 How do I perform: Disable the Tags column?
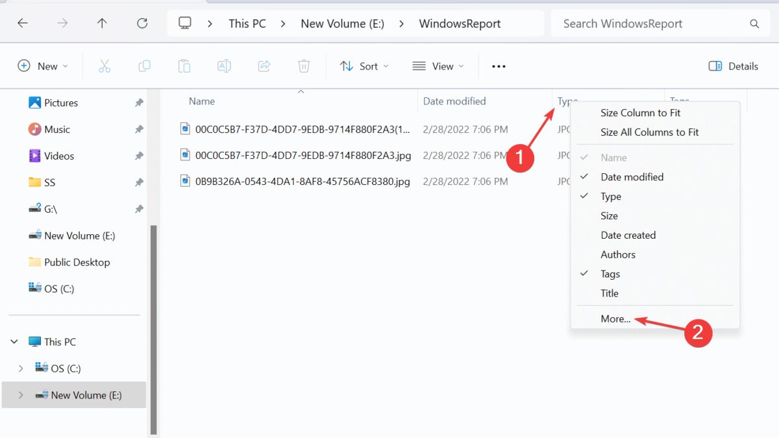click(x=610, y=274)
